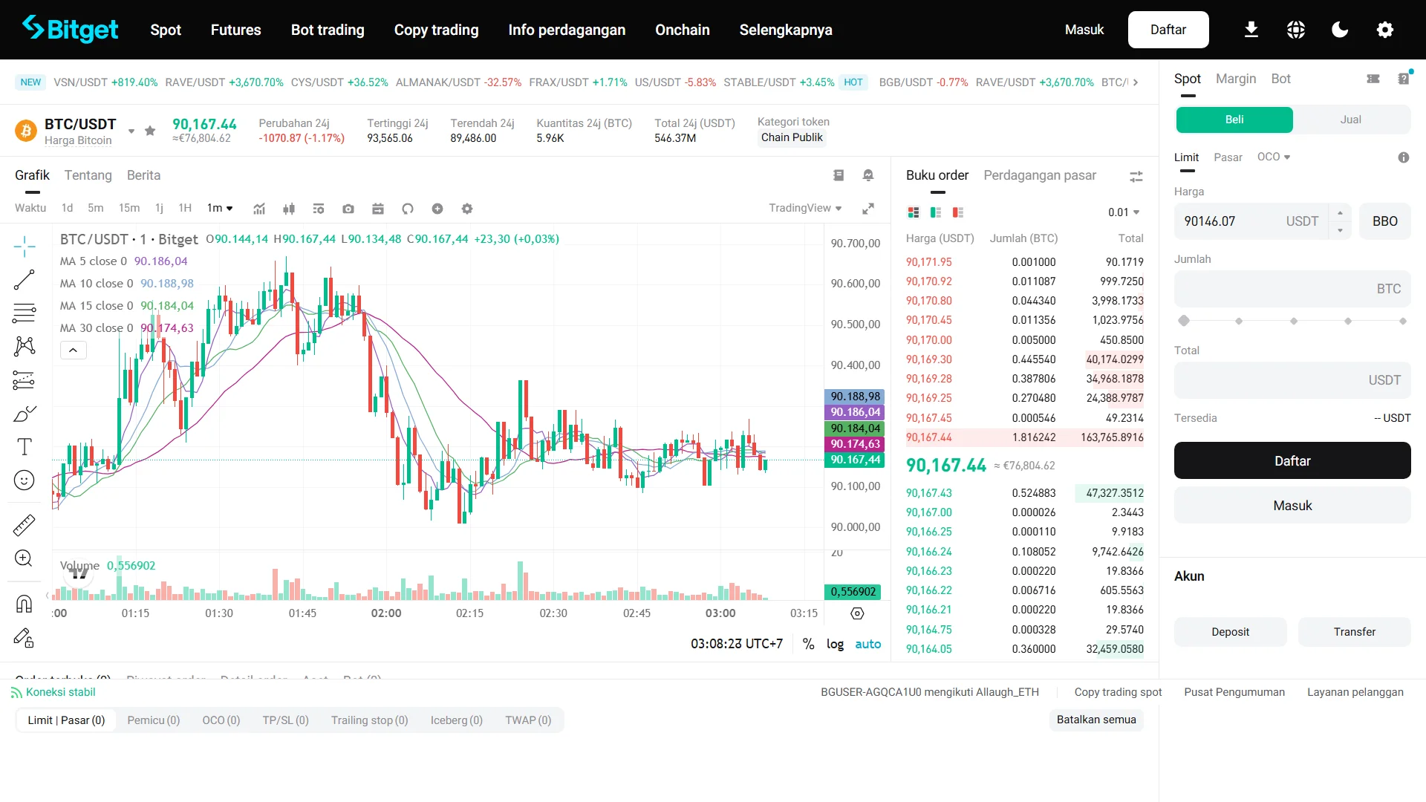This screenshot has height=802, width=1426.
Task: Open the chart settings gear icon
Action: click(x=467, y=209)
